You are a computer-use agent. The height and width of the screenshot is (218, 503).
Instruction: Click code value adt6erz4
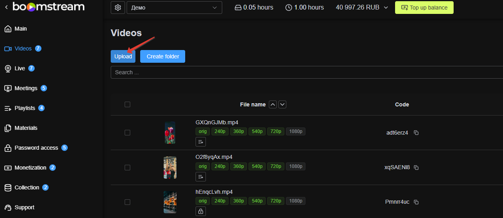[x=397, y=133]
